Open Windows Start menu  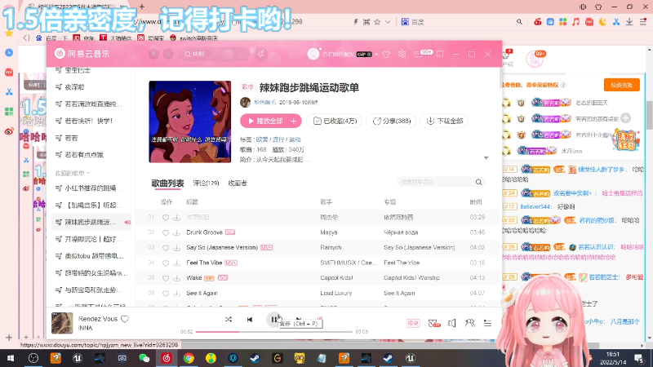pyautogui.click(x=11, y=358)
